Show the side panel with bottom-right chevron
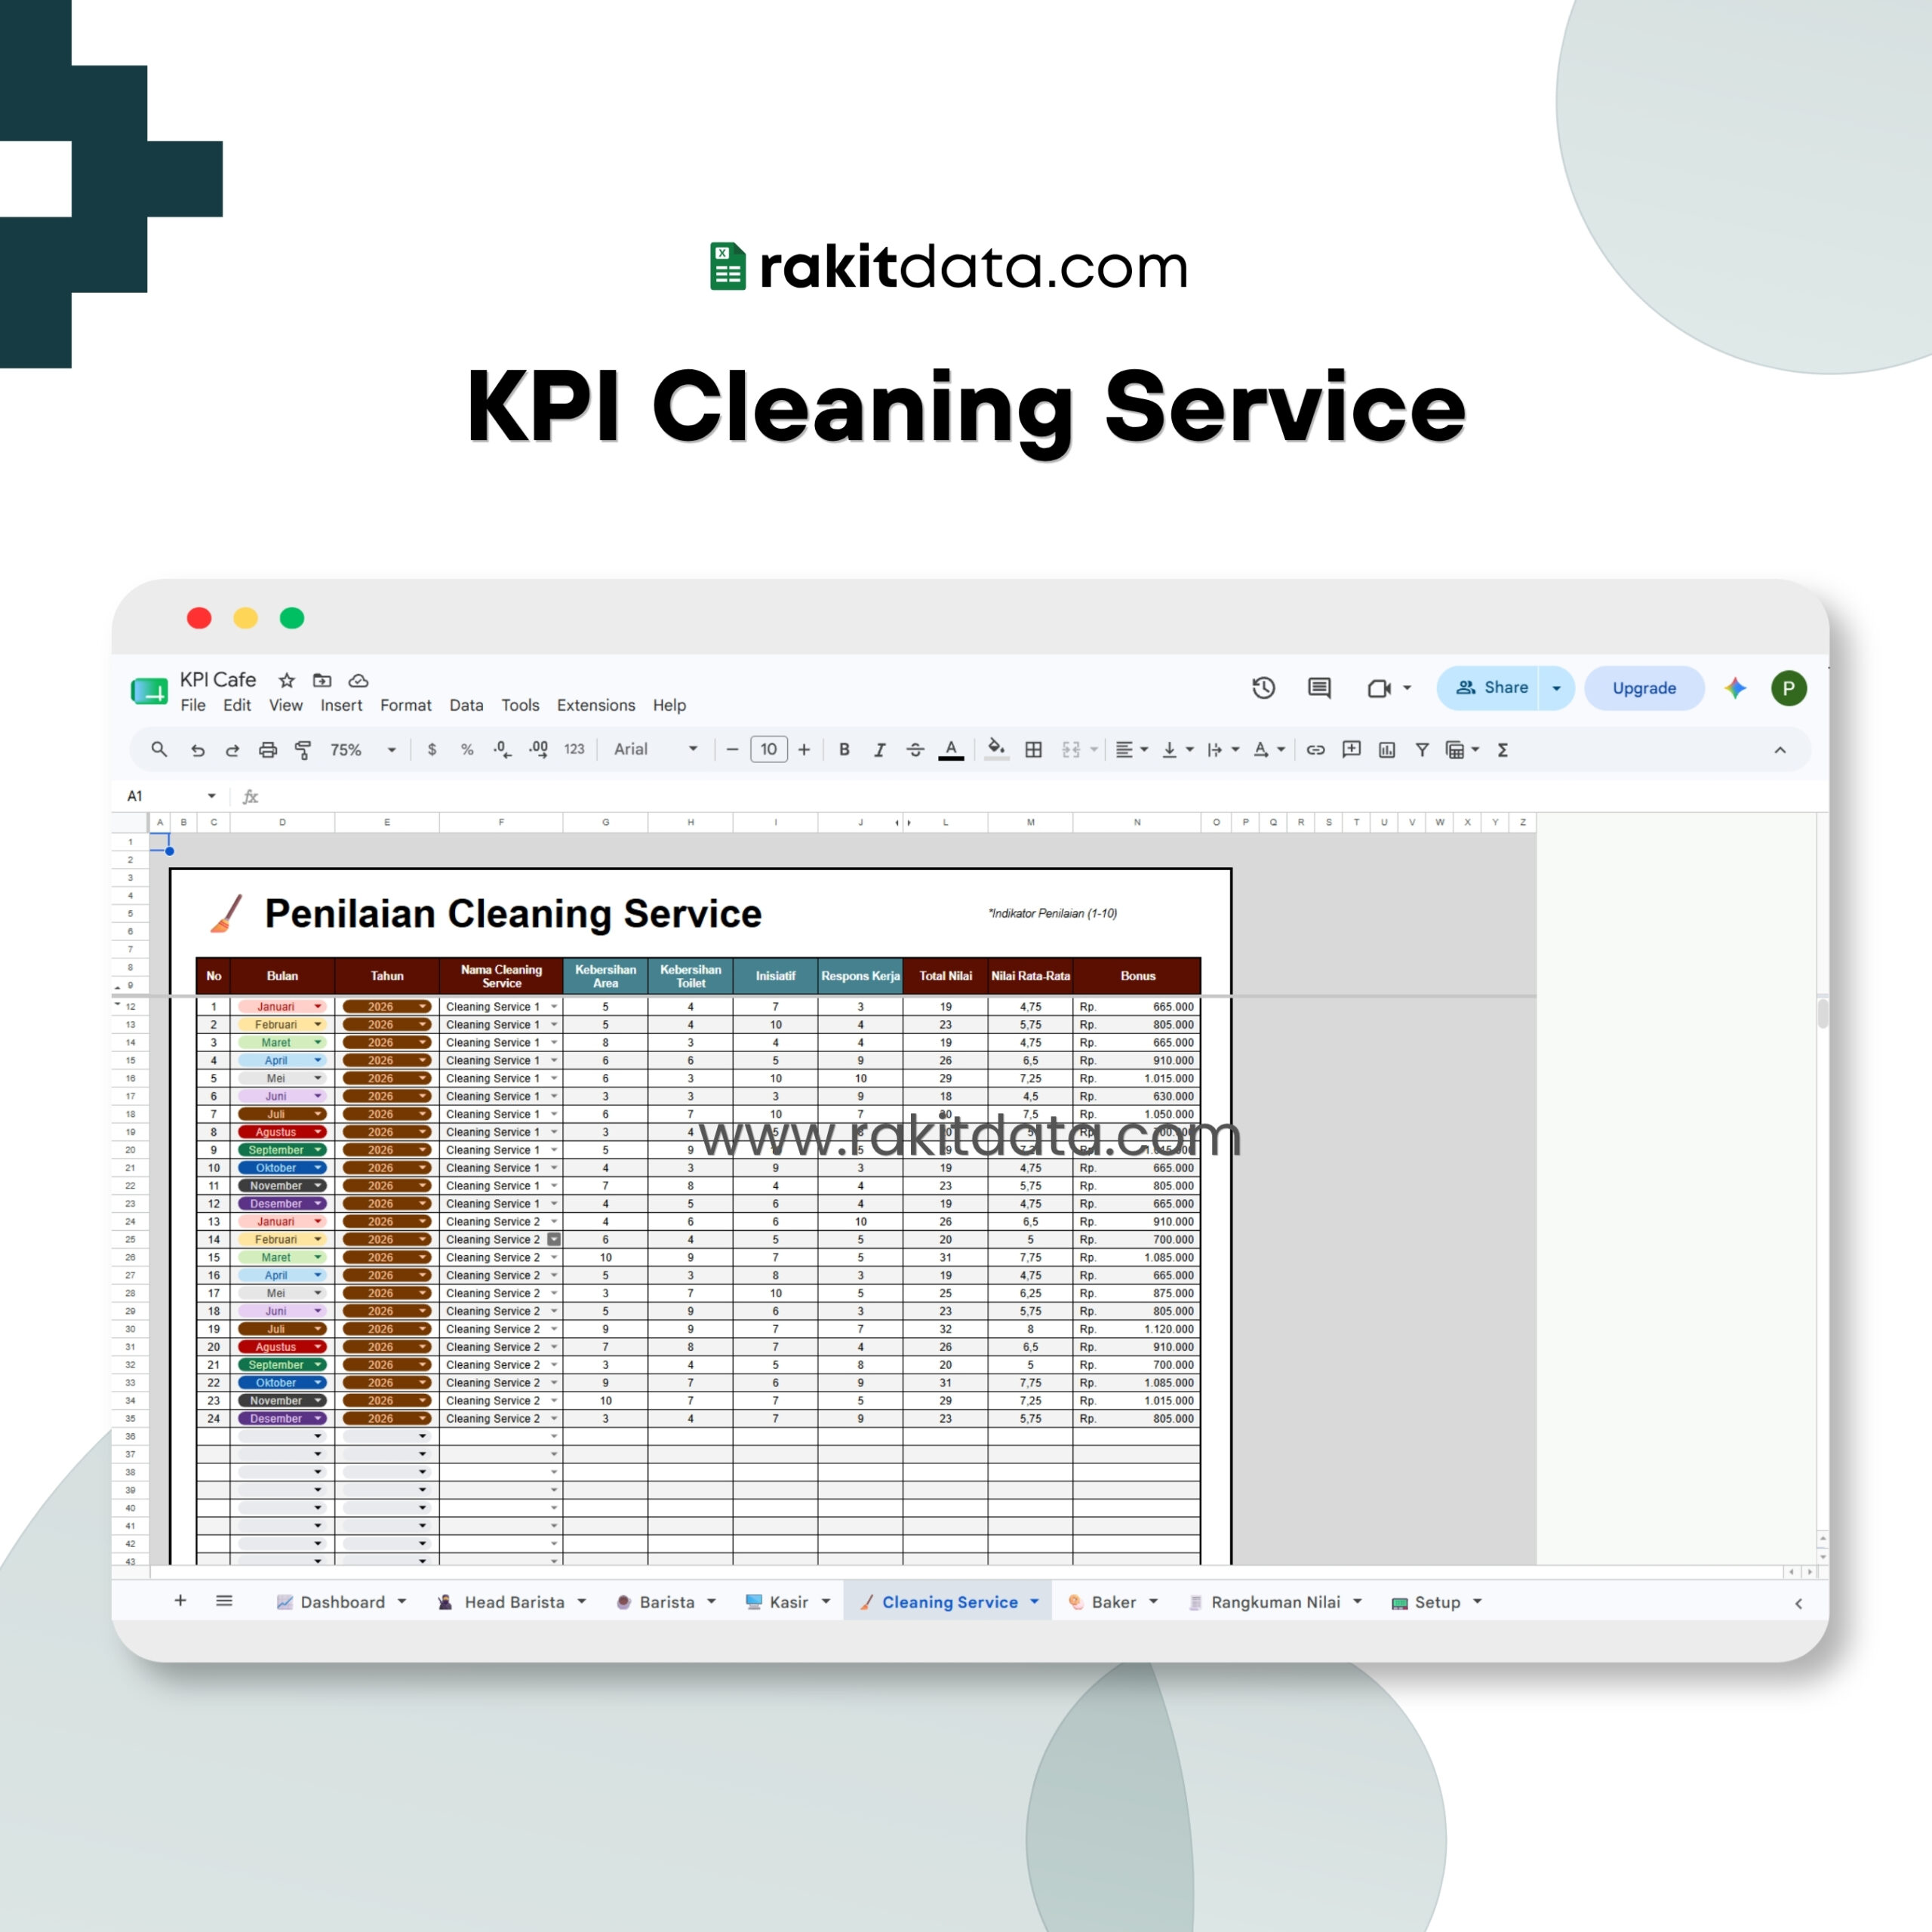The height and width of the screenshot is (1932, 1932). tap(1798, 1604)
